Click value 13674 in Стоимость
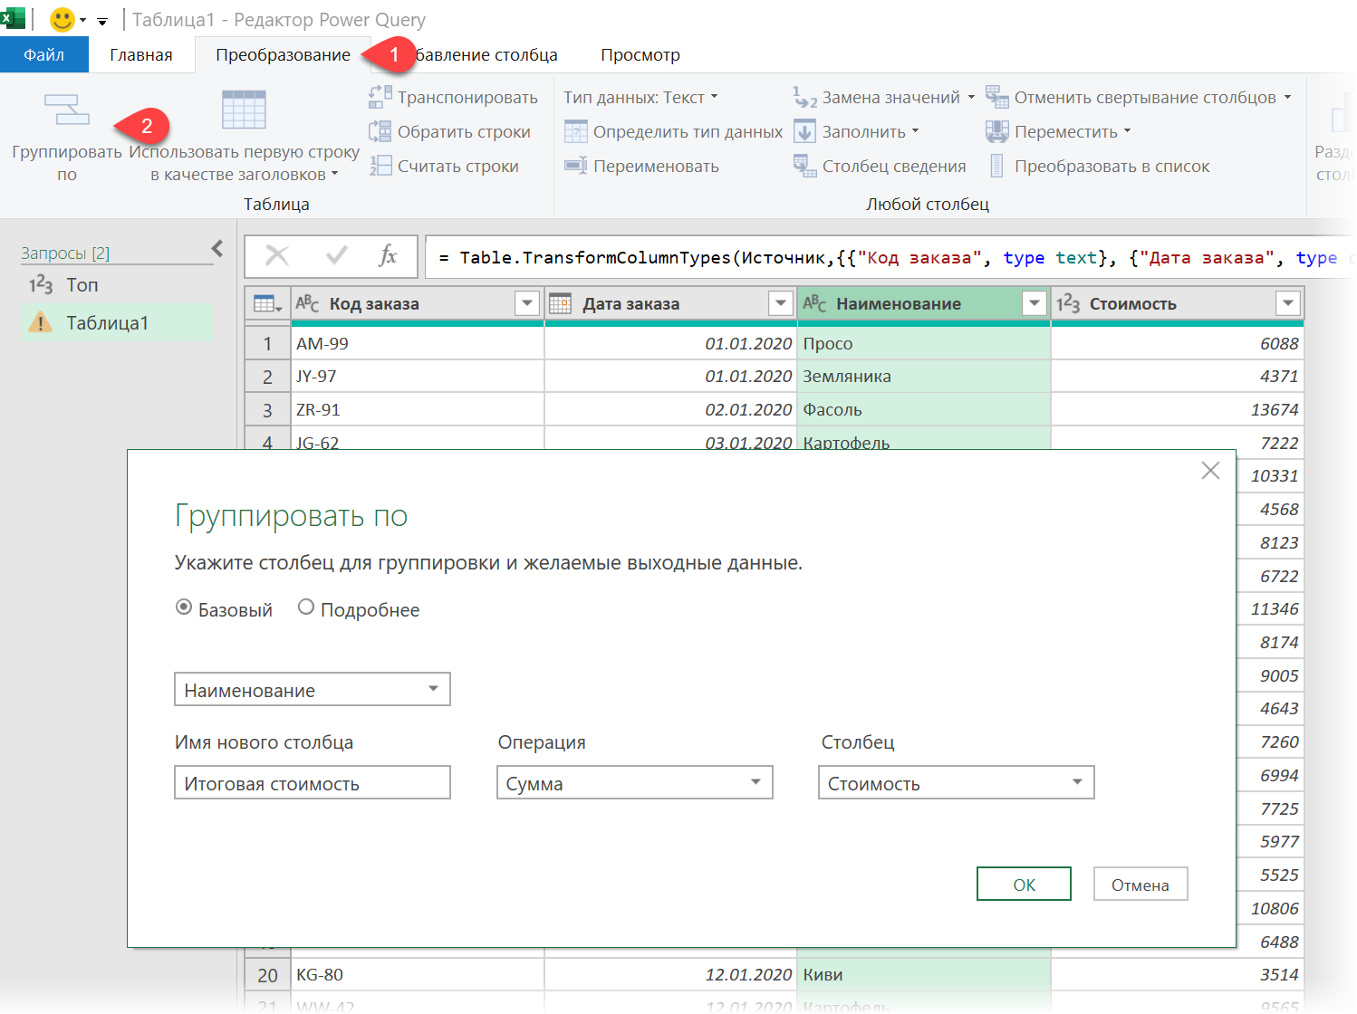 1178,410
